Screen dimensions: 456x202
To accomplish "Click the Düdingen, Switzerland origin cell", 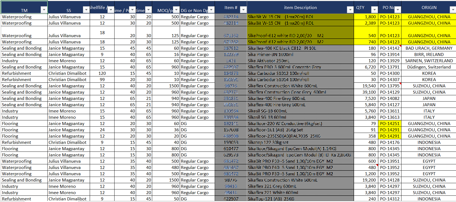I will tap(429, 67).
